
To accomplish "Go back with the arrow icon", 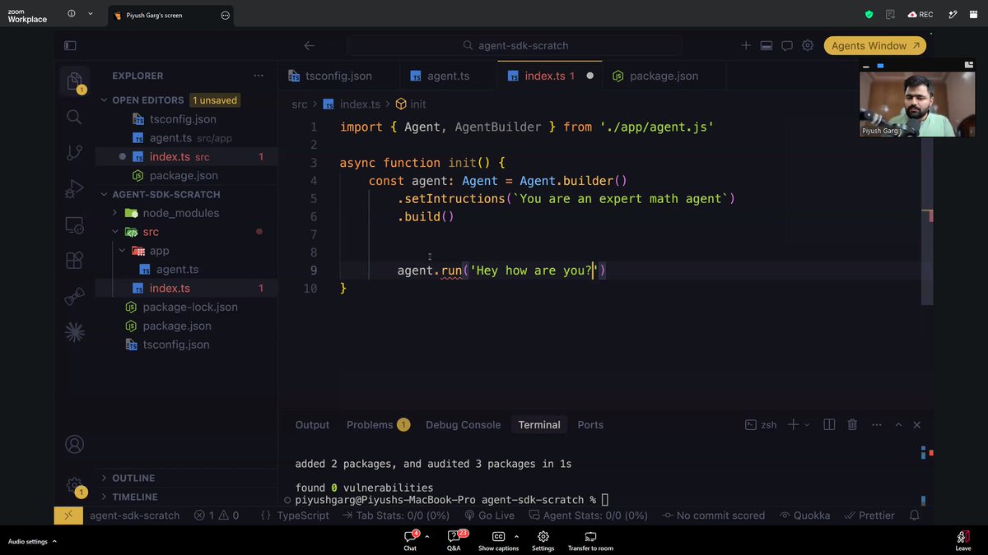I will [310, 46].
